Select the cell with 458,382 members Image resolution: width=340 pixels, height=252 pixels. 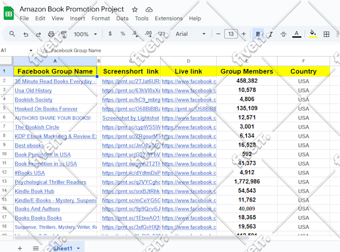point(247,81)
